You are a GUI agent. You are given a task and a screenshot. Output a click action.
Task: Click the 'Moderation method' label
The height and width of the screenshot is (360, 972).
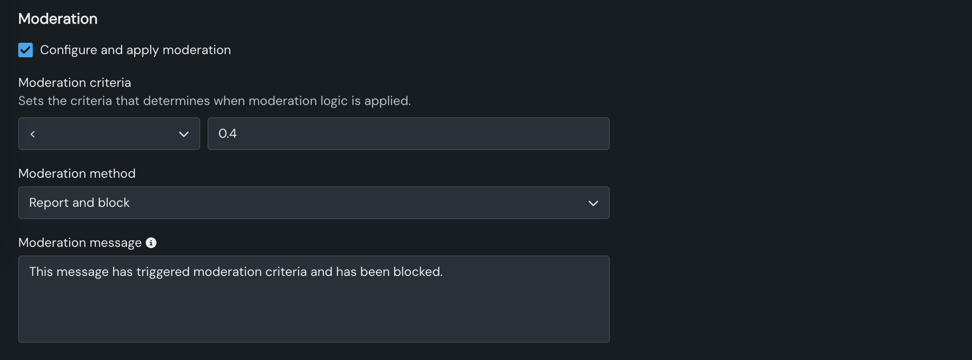[77, 174]
